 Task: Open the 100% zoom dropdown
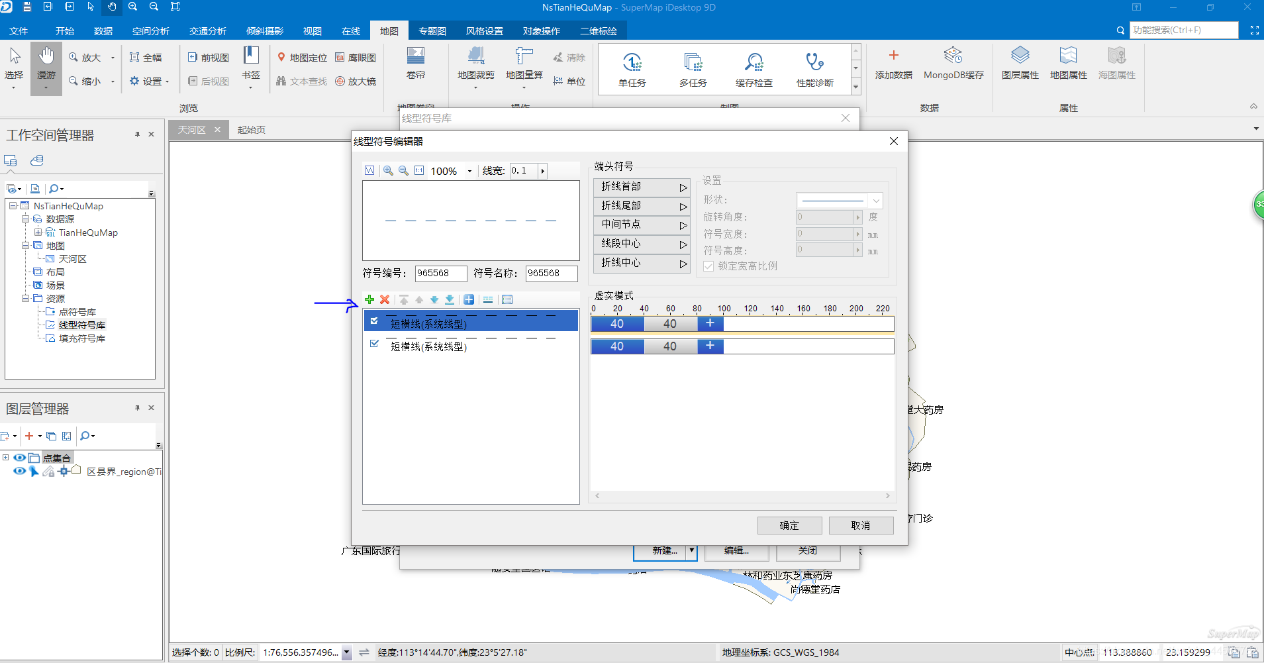[x=469, y=171]
